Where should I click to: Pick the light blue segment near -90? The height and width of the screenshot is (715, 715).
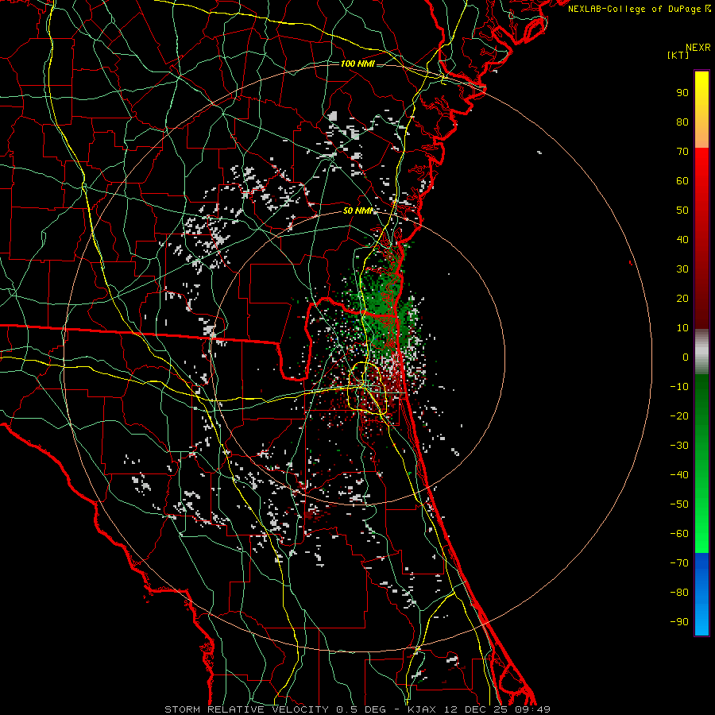(x=701, y=620)
